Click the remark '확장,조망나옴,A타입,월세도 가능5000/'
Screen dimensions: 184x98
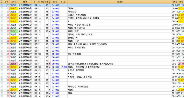(87, 44)
